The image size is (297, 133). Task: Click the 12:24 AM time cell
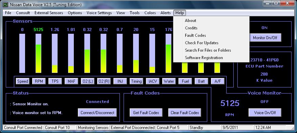[270, 128]
